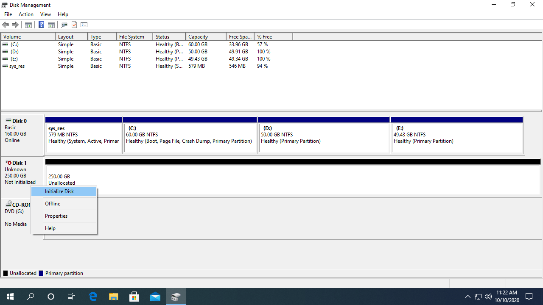Select Initialize Disk from context menu
This screenshot has height=305, width=543.
[59, 191]
